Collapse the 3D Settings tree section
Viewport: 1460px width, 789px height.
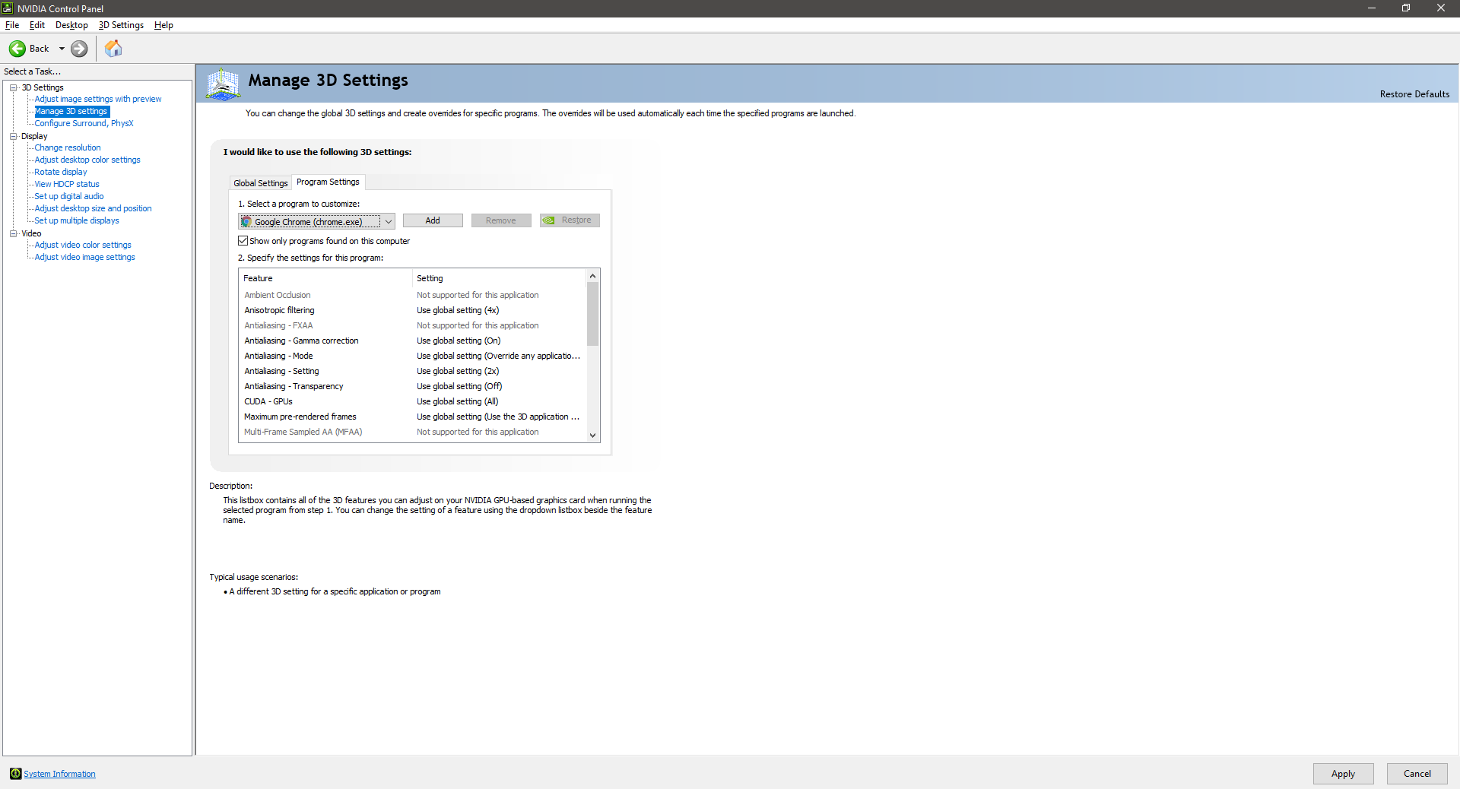(x=14, y=87)
